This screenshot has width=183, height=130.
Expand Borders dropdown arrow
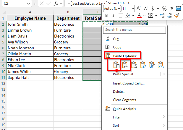(x=156, y=16)
